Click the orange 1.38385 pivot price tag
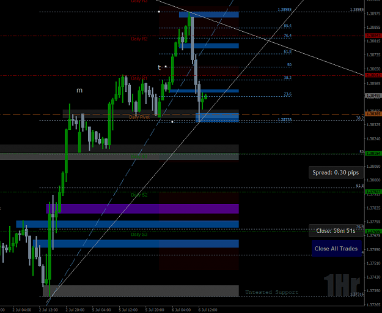 [x=373, y=114]
